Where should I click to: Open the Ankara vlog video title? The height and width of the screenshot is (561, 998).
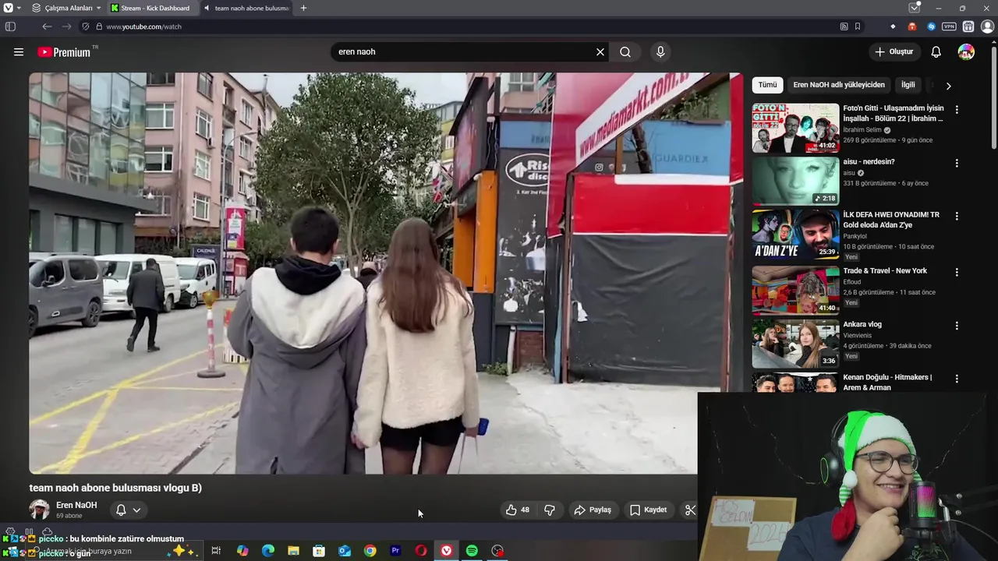(862, 324)
